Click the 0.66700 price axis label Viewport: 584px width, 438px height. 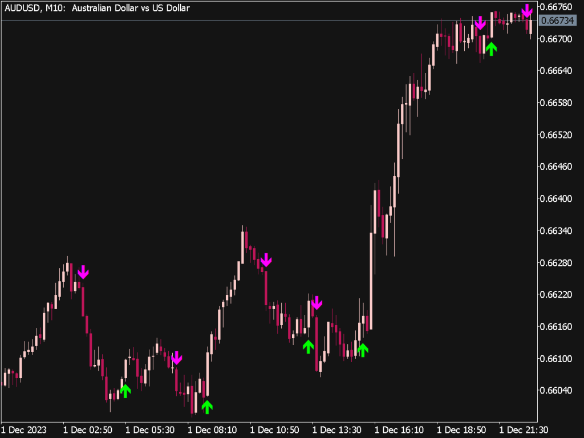[556, 39]
